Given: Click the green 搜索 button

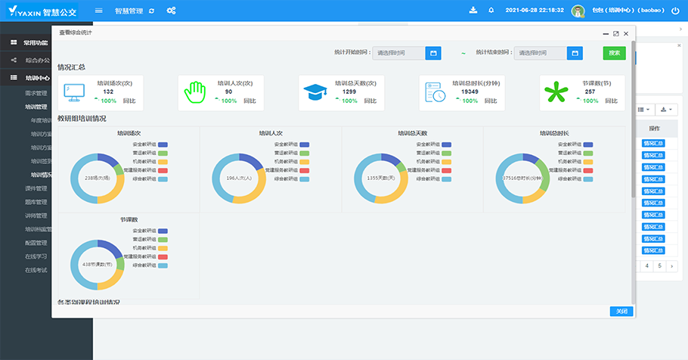Looking at the screenshot, I should [x=614, y=53].
